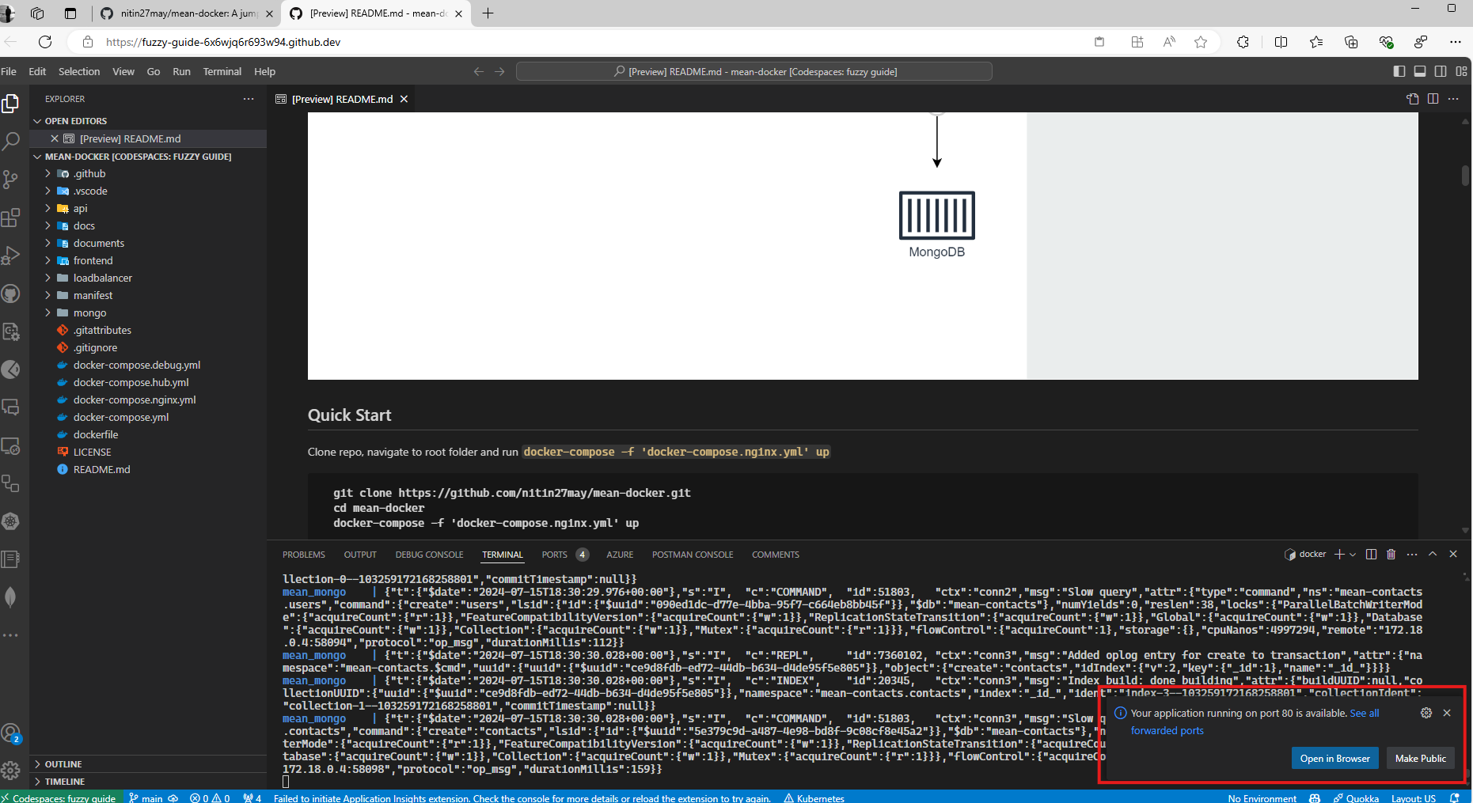Viewport: 1473px width, 803px height.
Task: Close the terminal panel
Action: pos(1453,554)
